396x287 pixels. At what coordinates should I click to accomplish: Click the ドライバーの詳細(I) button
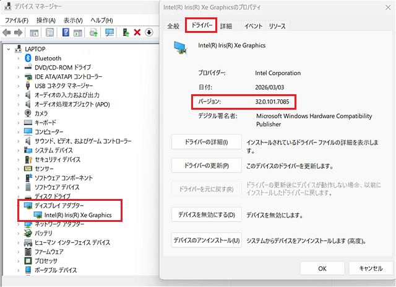(x=206, y=142)
